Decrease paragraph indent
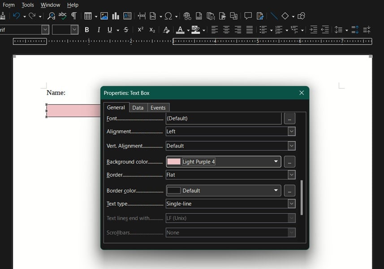This screenshot has width=384, height=269. (x=325, y=30)
